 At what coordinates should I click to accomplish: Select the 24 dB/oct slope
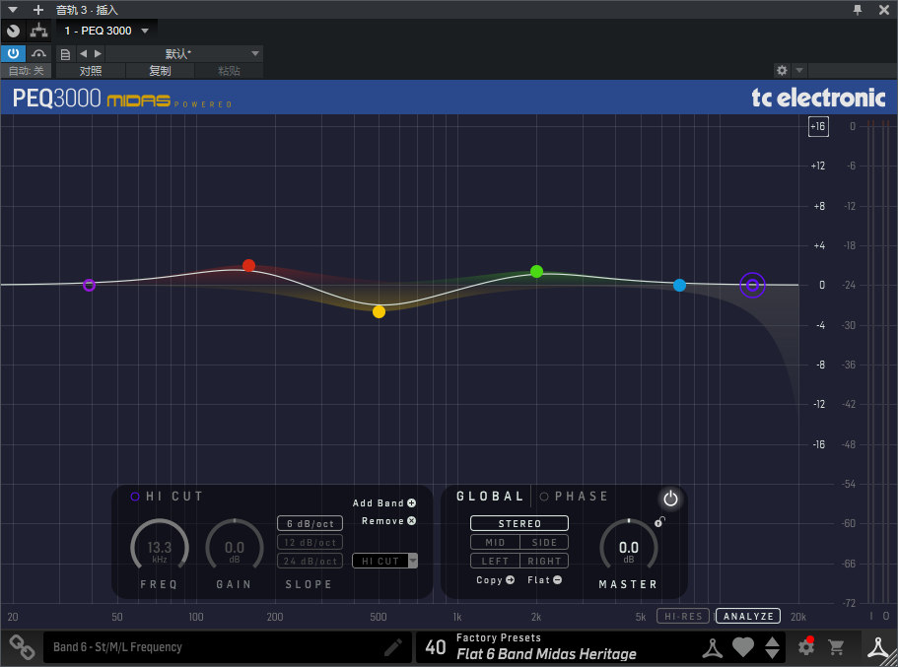coord(310,561)
